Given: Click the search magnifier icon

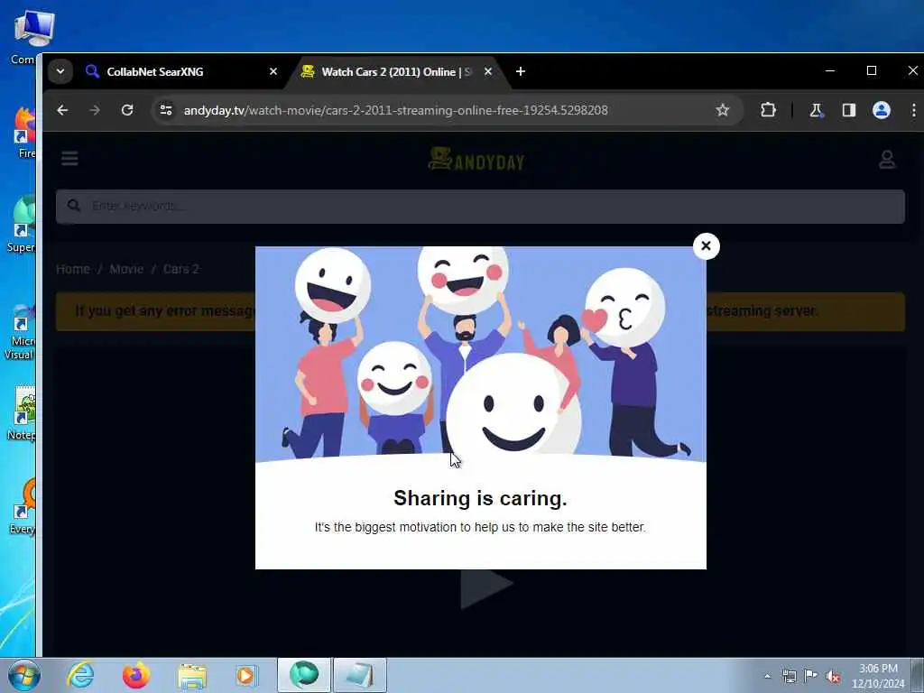Looking at the screenshot, I should [x=74, y=206].
